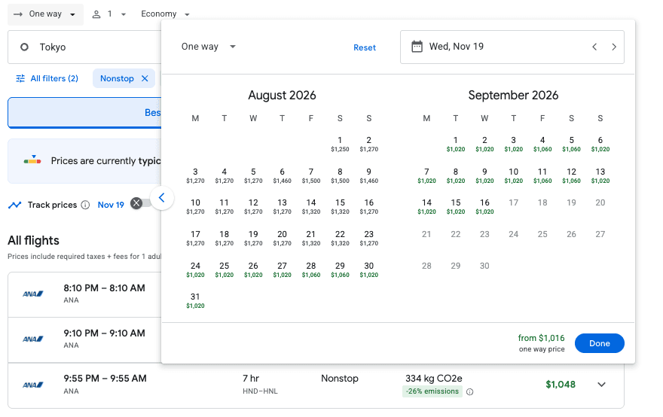Open the Economy cabin class dropdown

[165, 14]
